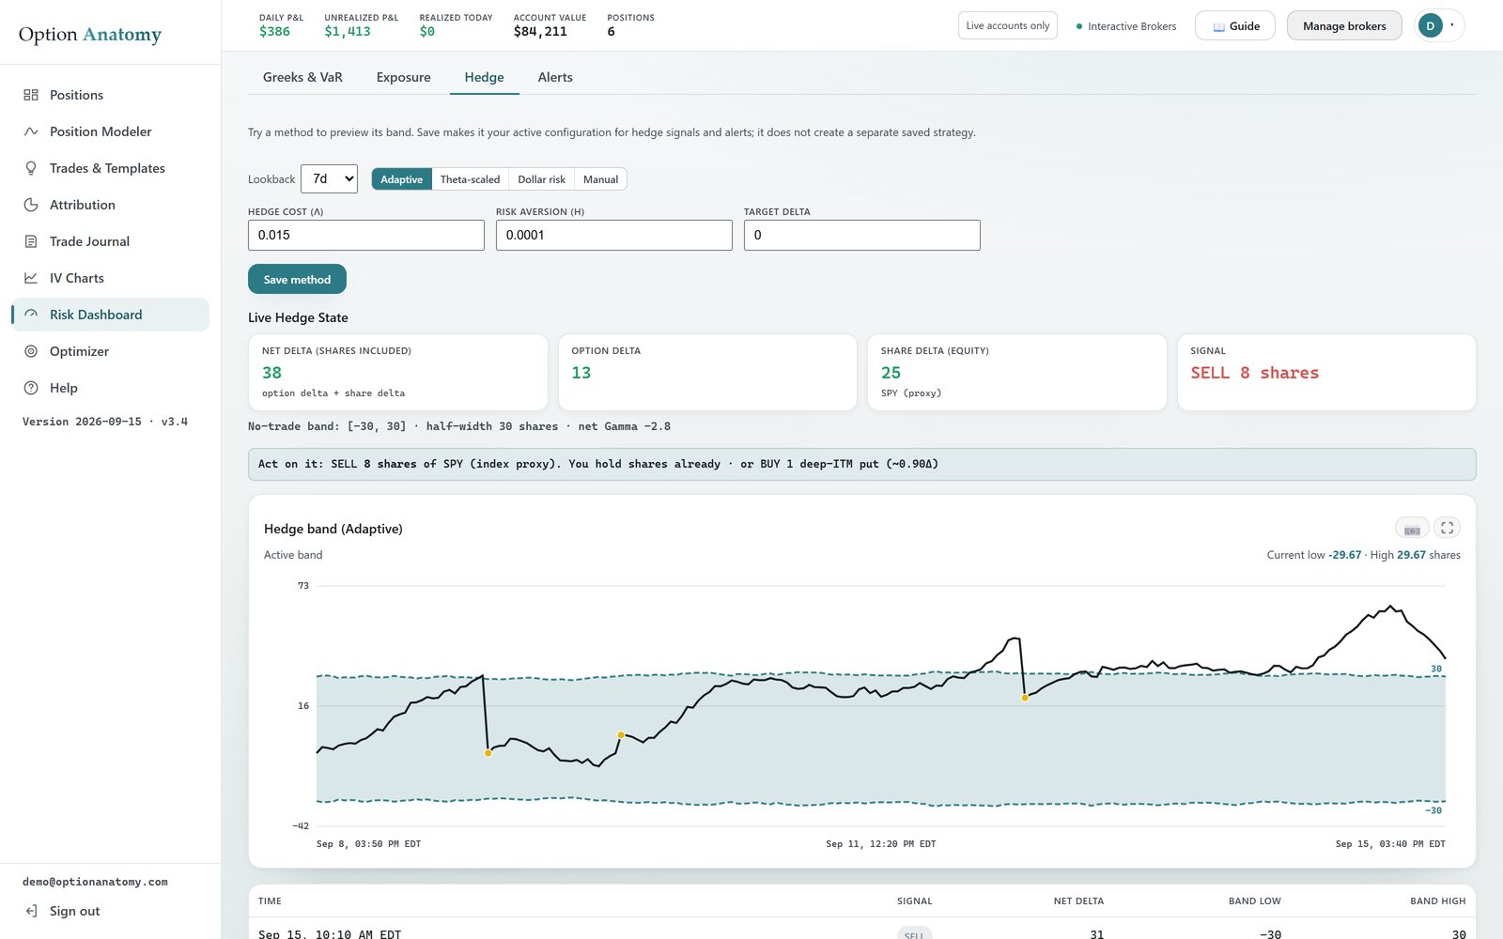Viewport: 1503px width, 939px height.
Task: Click the Account Value $84,211
Action: click(540, 32)
